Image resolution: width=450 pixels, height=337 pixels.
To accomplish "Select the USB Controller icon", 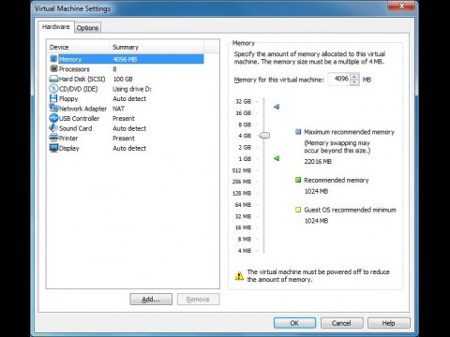I will coord(53,118).
